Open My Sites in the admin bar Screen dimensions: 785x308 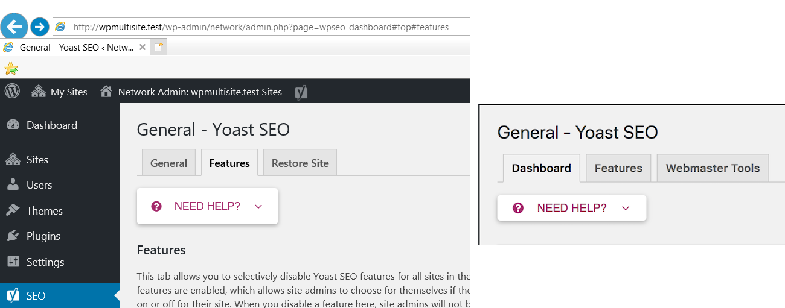59,92
